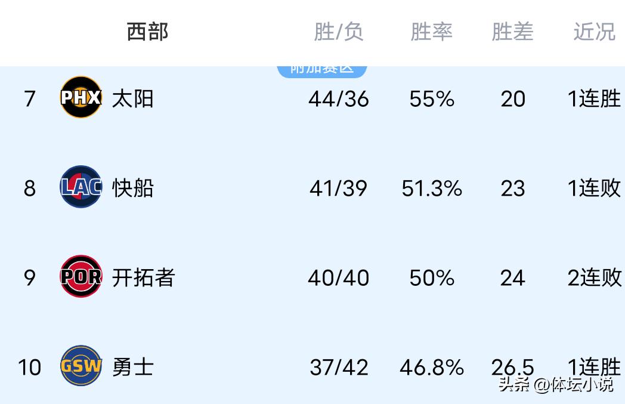The height and width of the screenshot is (404, 625).
Task: Open the 勇士 team name
Action: tap(132, 366)
